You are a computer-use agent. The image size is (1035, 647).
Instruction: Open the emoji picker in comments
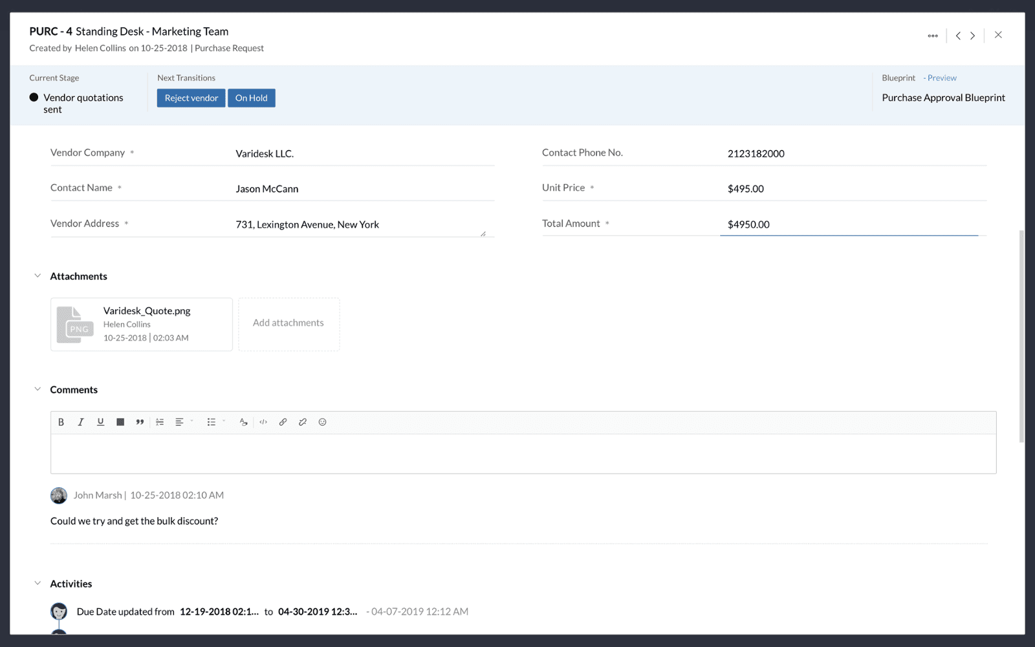click(x=322, y=422)
